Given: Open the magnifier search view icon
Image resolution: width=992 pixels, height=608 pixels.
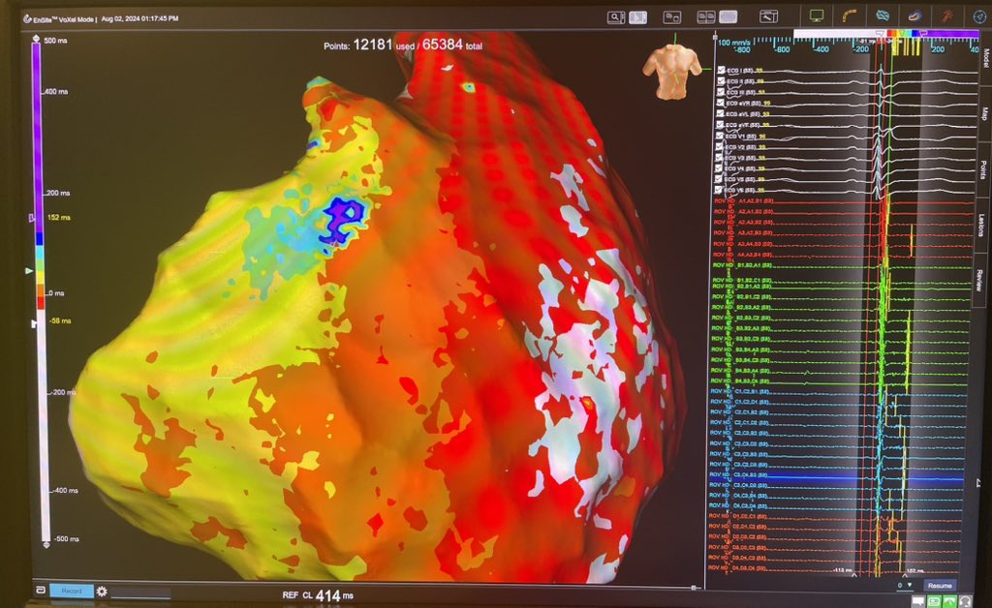Looking at the screenshot, I should click(x=615, y=17).
